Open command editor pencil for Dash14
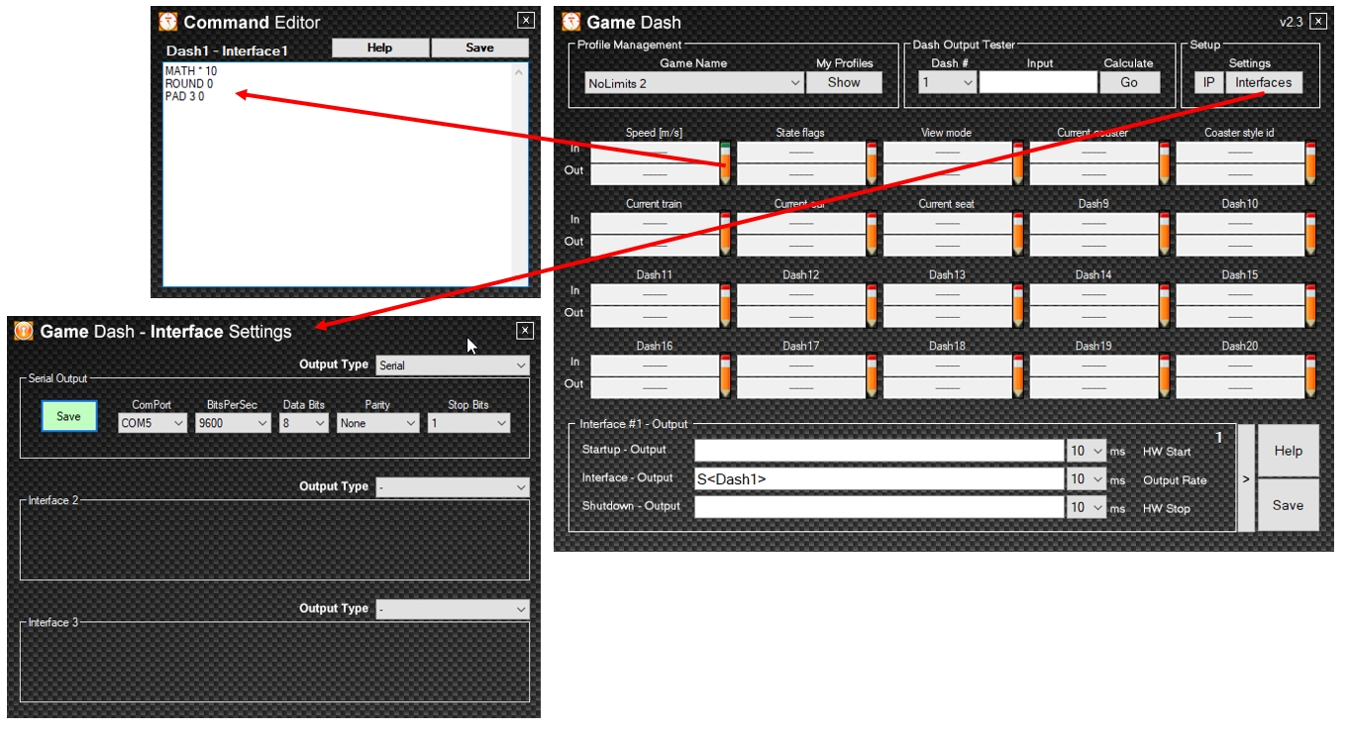The width and height of the screenshot is (1346, 734). pyautogui.click(x=1165, y=306)
